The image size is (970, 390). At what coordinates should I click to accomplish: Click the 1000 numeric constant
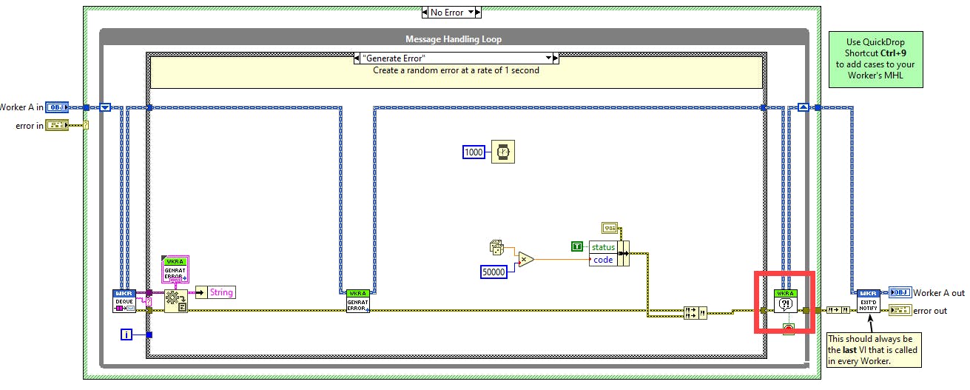click(474, 152)
